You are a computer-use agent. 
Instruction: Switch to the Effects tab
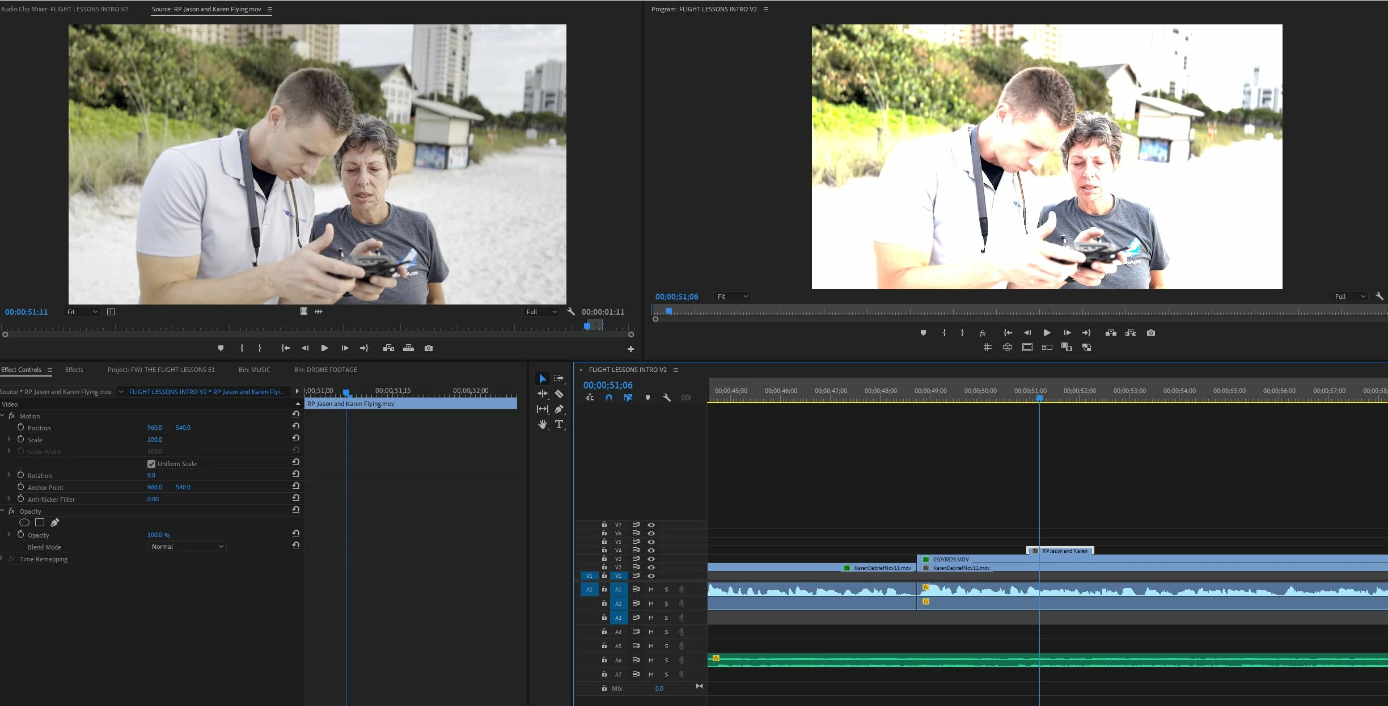tap(74, 370)
